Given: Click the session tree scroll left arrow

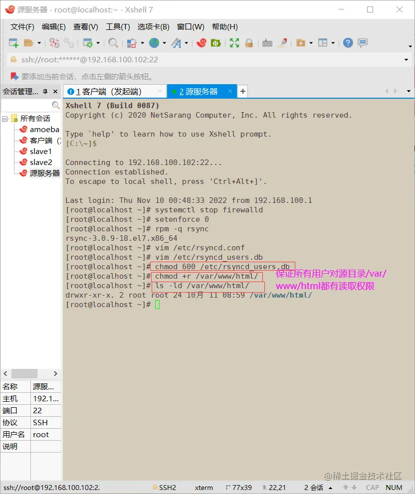Looking at the screenshot, I should click(x=5, y=374).
